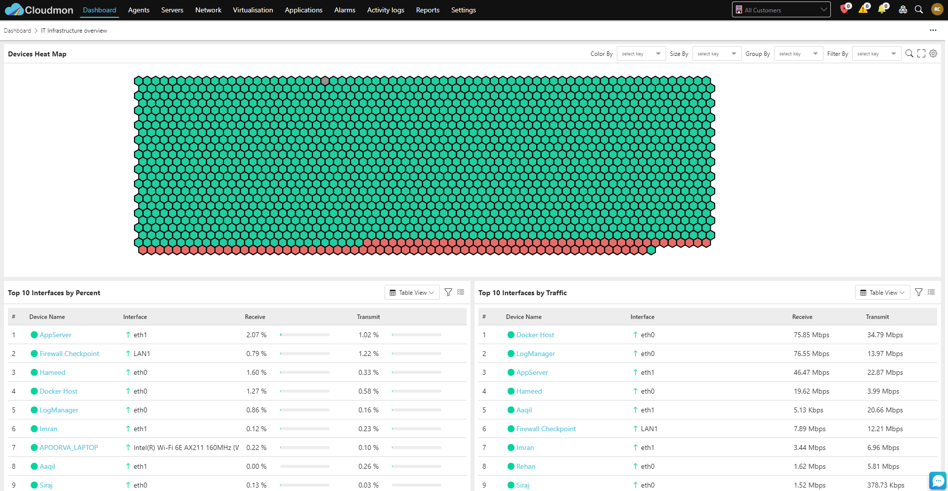Open the Reports menu
Screen dimensions: 948x491
(428, 10)
